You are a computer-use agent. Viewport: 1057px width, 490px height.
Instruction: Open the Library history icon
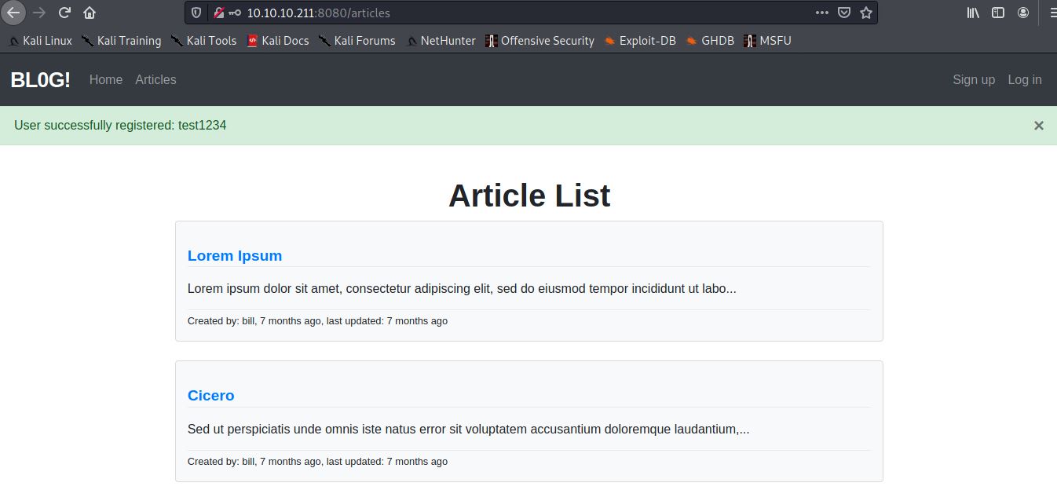point(973,13)
